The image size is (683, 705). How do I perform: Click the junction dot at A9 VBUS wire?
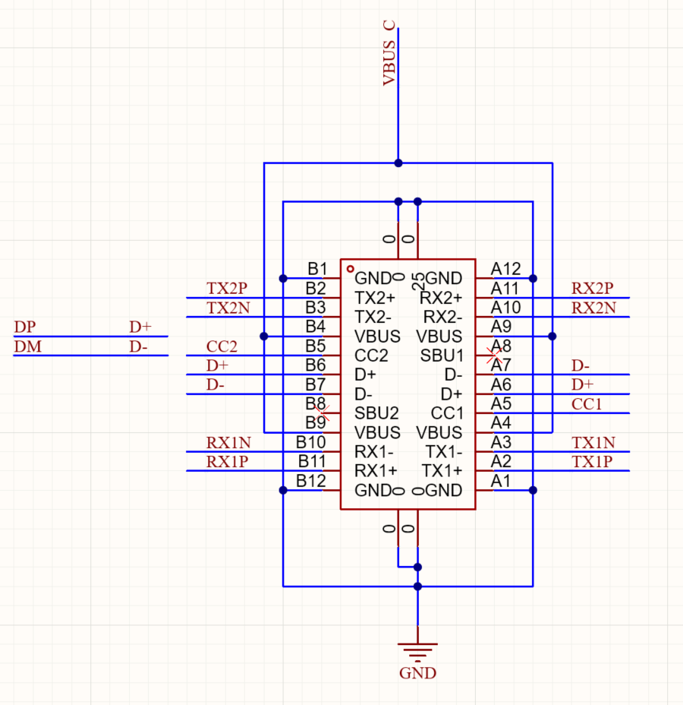552,337
